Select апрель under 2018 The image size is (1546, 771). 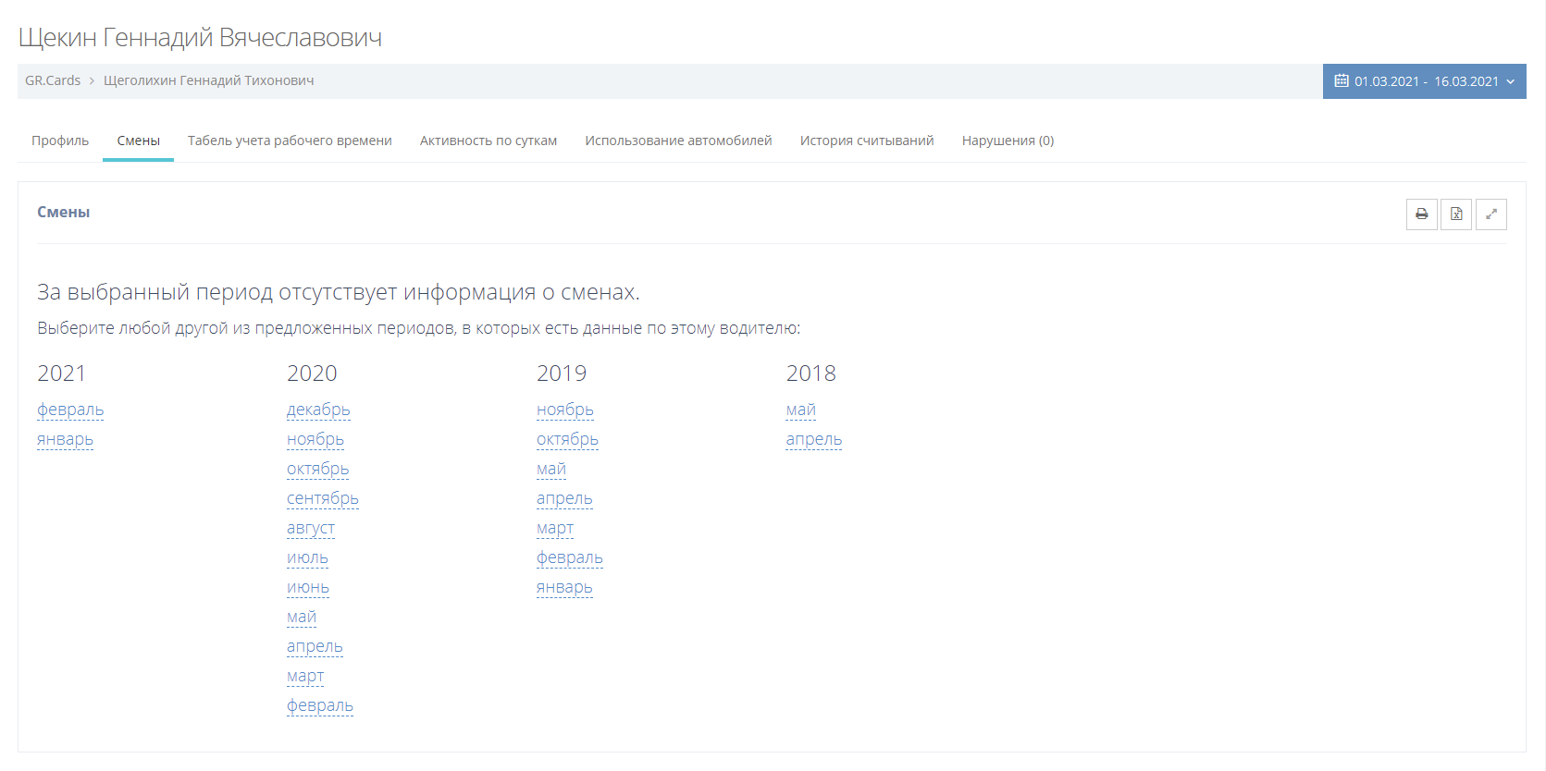pos(814,439)
